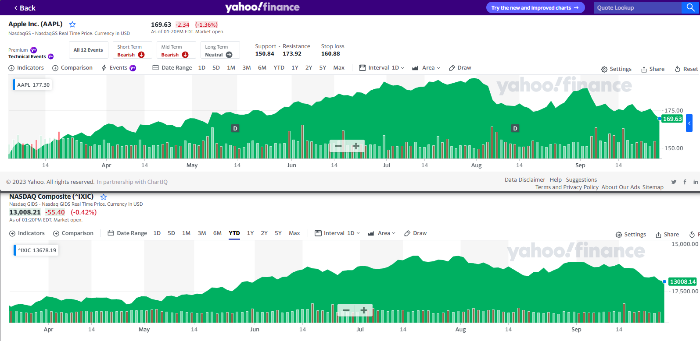Open Short Term Bearish outlook card
This screenshot has height=341, width=700.
[133, 50]
